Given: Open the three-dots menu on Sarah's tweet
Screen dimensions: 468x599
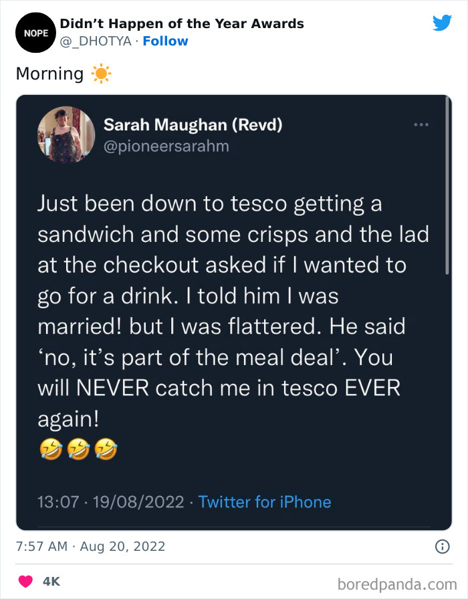Looking at the screenshot, I should click(x=421, y=124).
